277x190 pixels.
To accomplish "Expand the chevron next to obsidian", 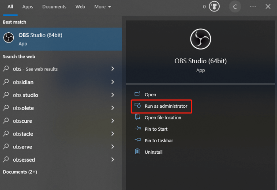I will (113, 82).
